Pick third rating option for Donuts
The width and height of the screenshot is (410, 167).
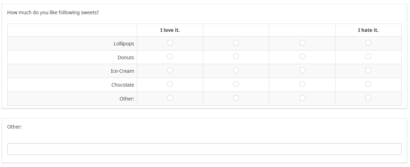[302, 56]
